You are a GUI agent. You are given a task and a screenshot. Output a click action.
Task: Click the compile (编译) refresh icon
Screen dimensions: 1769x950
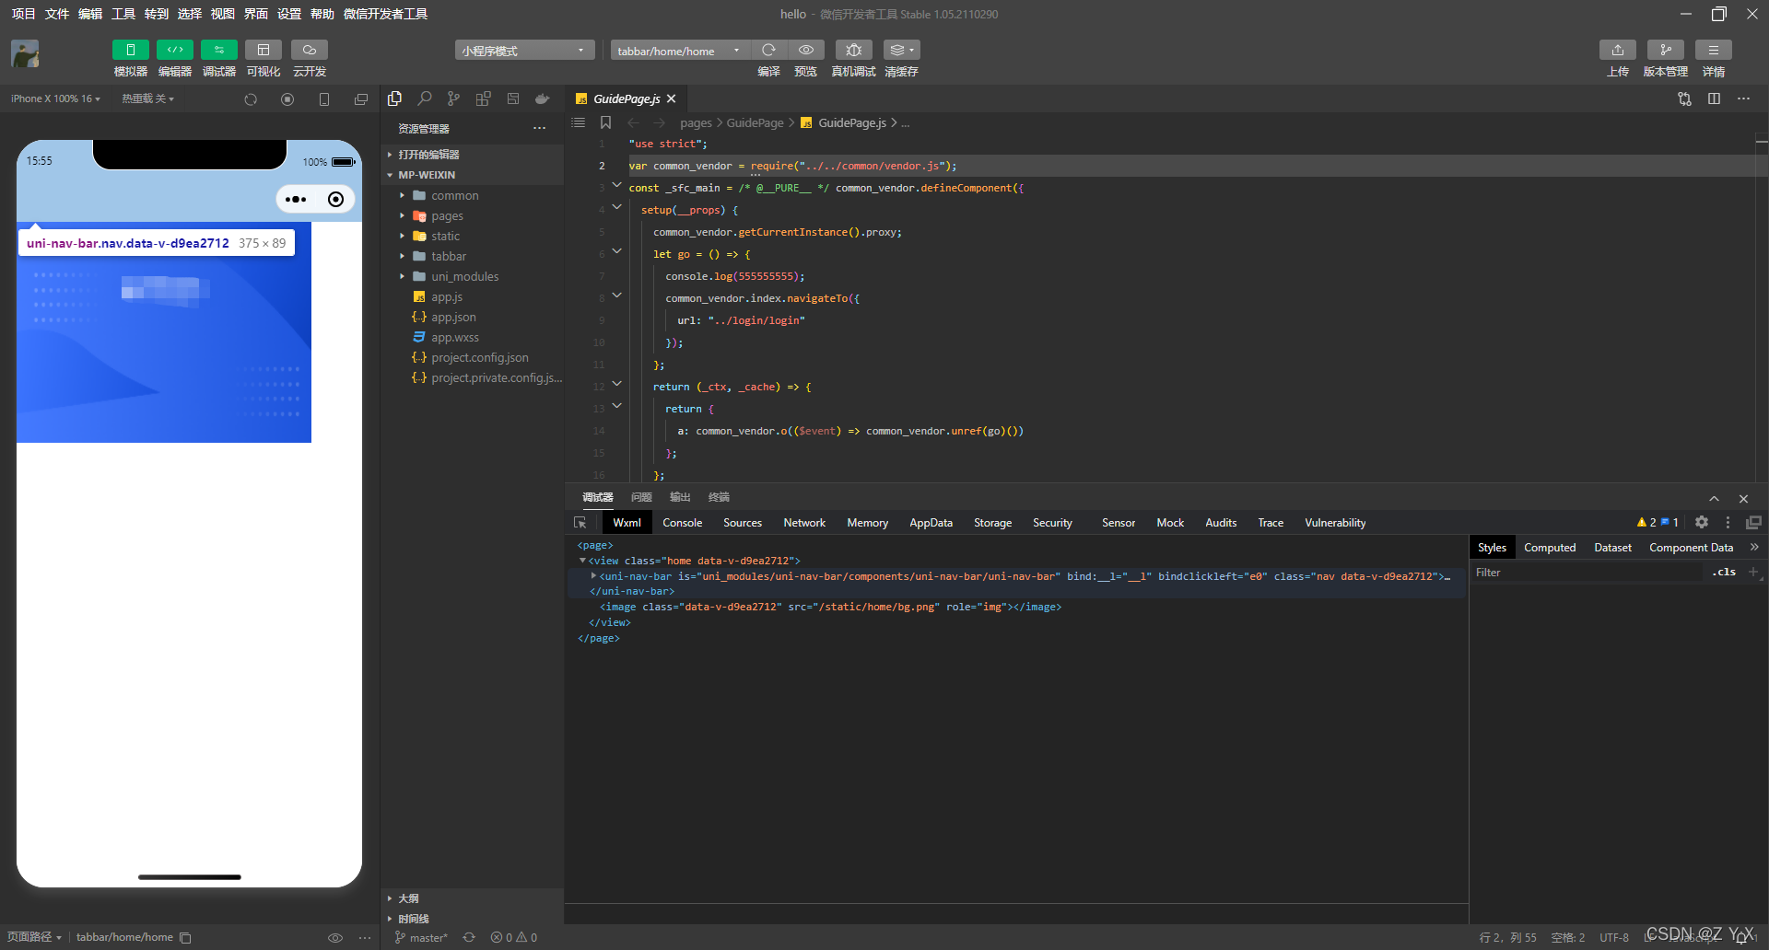coord(768,50)
